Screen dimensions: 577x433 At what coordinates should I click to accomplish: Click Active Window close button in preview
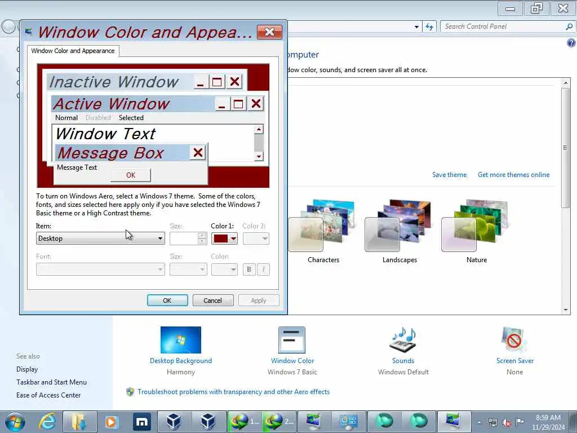click(256, 104)
